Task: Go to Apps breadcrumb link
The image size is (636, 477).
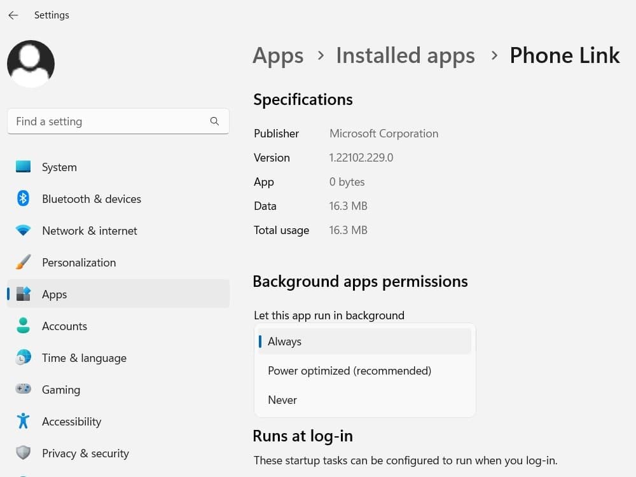Action: point(278,56)
